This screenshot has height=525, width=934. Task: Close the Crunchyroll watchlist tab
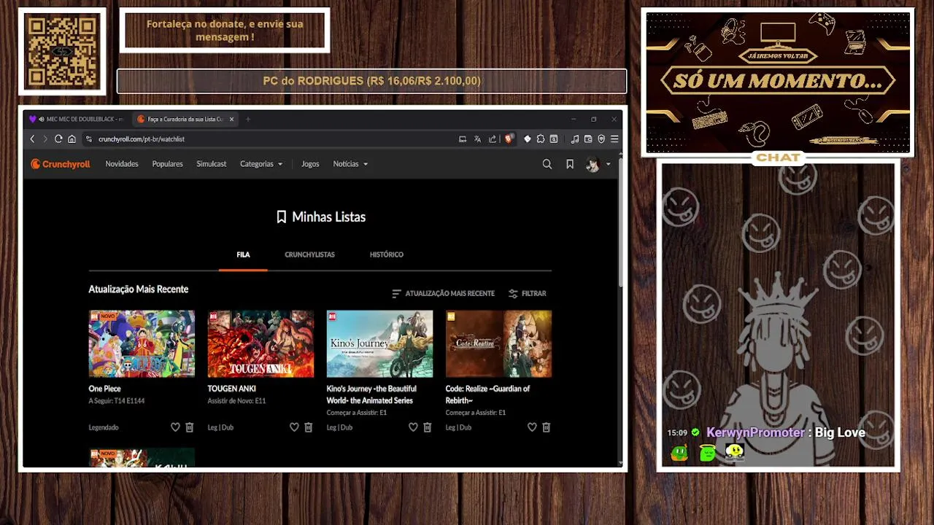coord(232,119)
